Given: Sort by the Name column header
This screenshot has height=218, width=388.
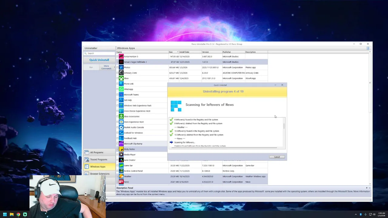Looking at the screenshot, I should 142,52.
